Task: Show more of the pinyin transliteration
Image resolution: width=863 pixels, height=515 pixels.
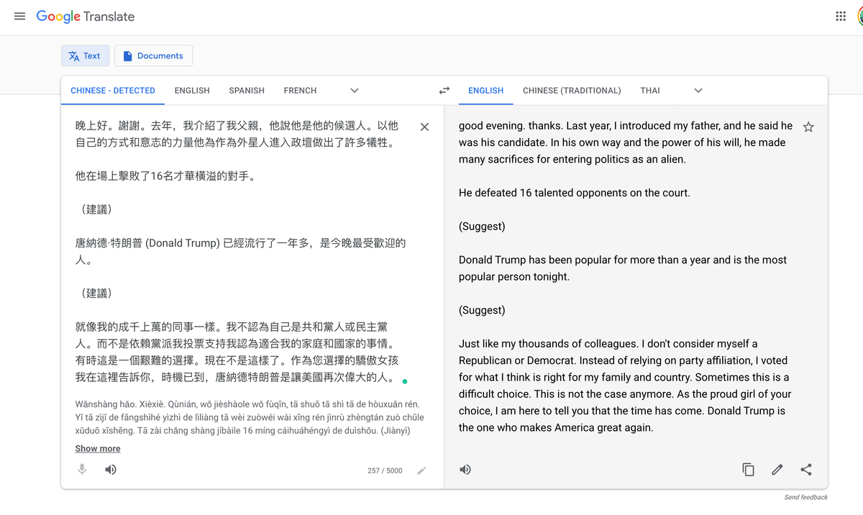Action: (97, 448)
